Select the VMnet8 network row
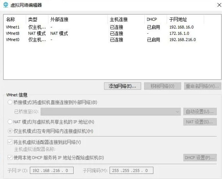Image resolution: width=222 pixels, height=179 pixels. pyautogui.click(x=112, y=33)
